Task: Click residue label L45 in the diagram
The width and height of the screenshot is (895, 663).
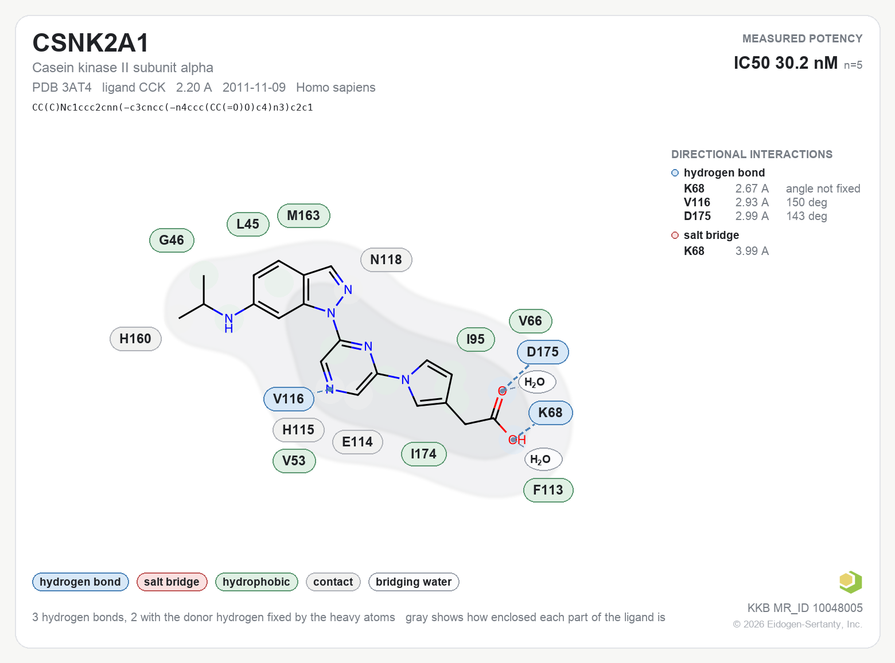Action: click(248, 224)
